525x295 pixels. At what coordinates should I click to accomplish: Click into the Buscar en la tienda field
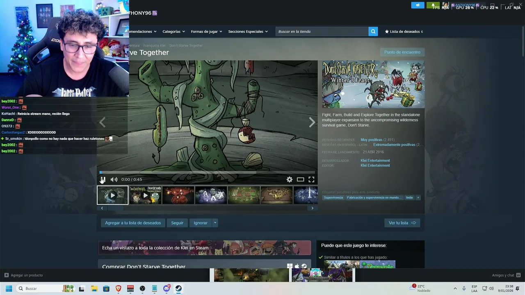tap(322, 32)
